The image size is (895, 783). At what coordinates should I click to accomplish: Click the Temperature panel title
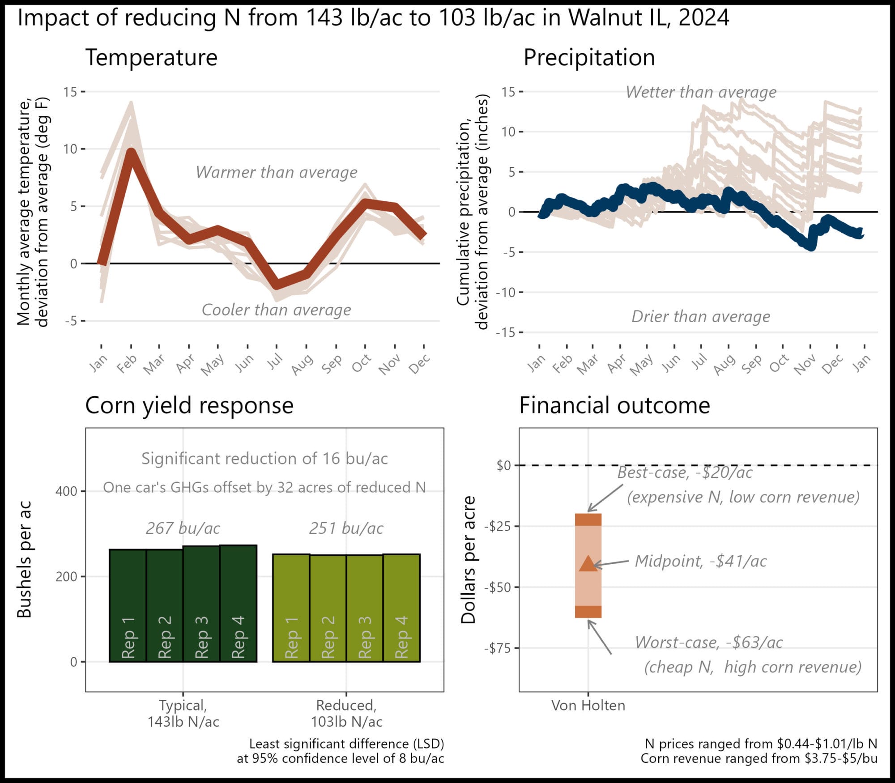tap(151, 58)
